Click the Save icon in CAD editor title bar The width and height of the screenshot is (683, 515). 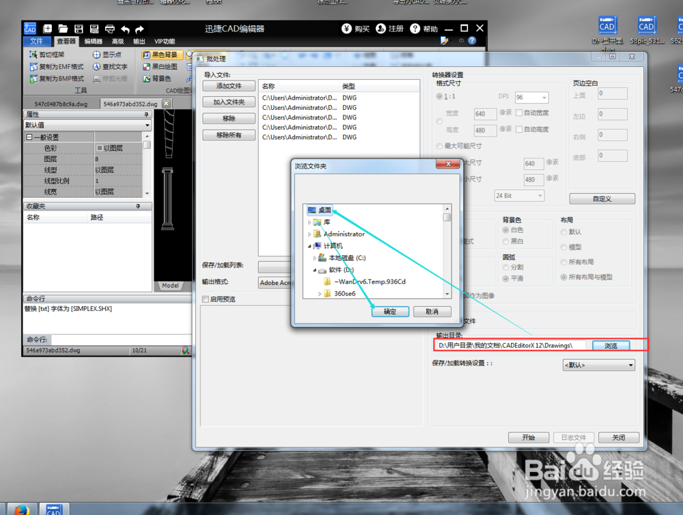click(79, 29)
